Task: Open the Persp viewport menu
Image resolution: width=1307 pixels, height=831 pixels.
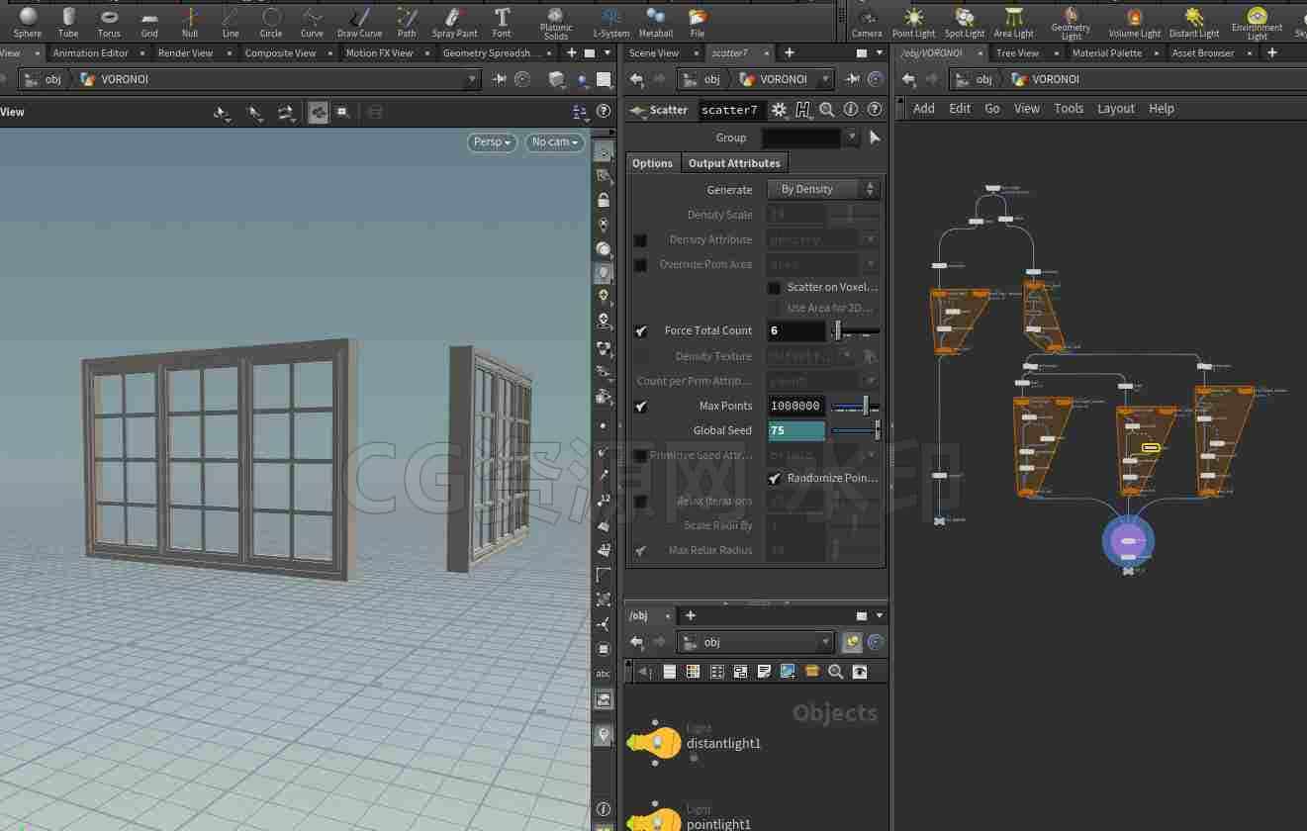Action: point(492,142)
